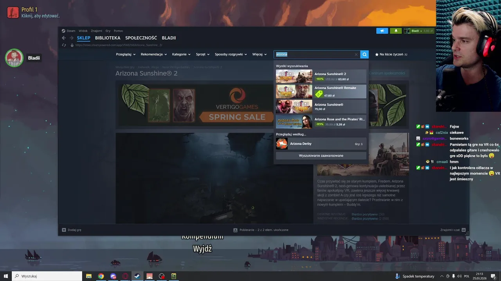Viewport: 501px width, 281px height.
Task: Open the Znajomi menu
Action: [x=96, y=31]
